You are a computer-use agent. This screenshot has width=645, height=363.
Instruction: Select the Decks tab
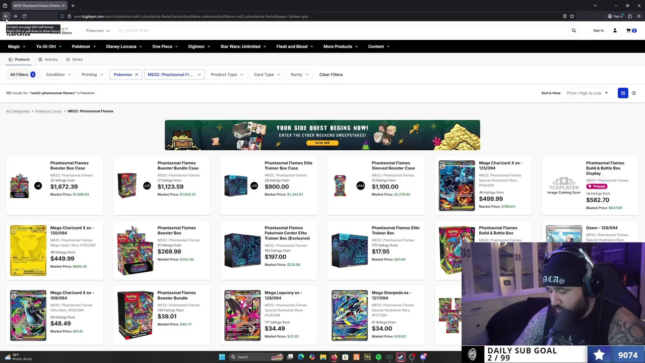click(74, 59)
